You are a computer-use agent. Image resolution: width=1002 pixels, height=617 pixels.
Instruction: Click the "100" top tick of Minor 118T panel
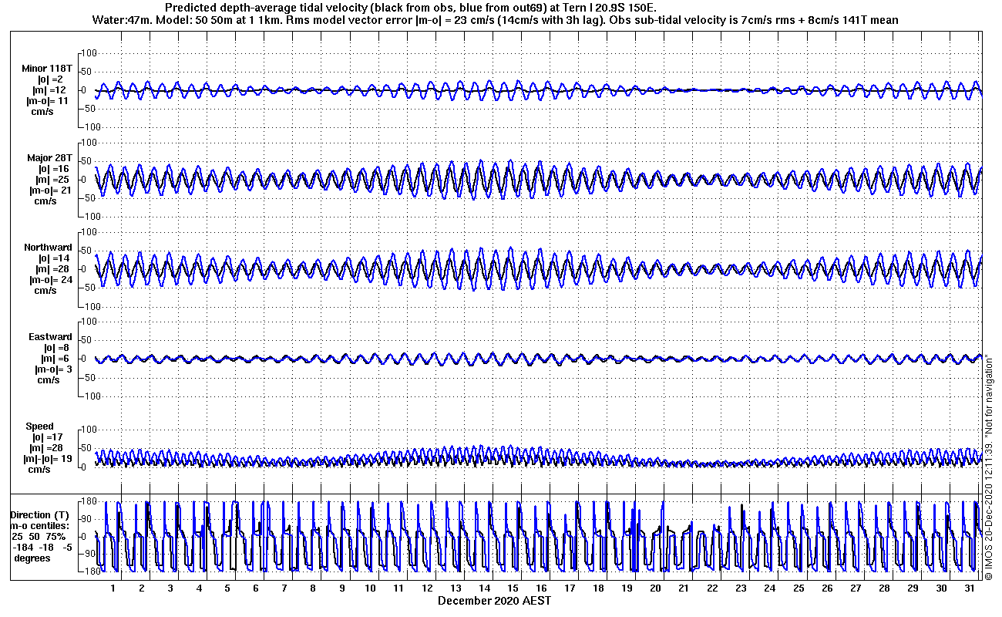click(88, 52)
